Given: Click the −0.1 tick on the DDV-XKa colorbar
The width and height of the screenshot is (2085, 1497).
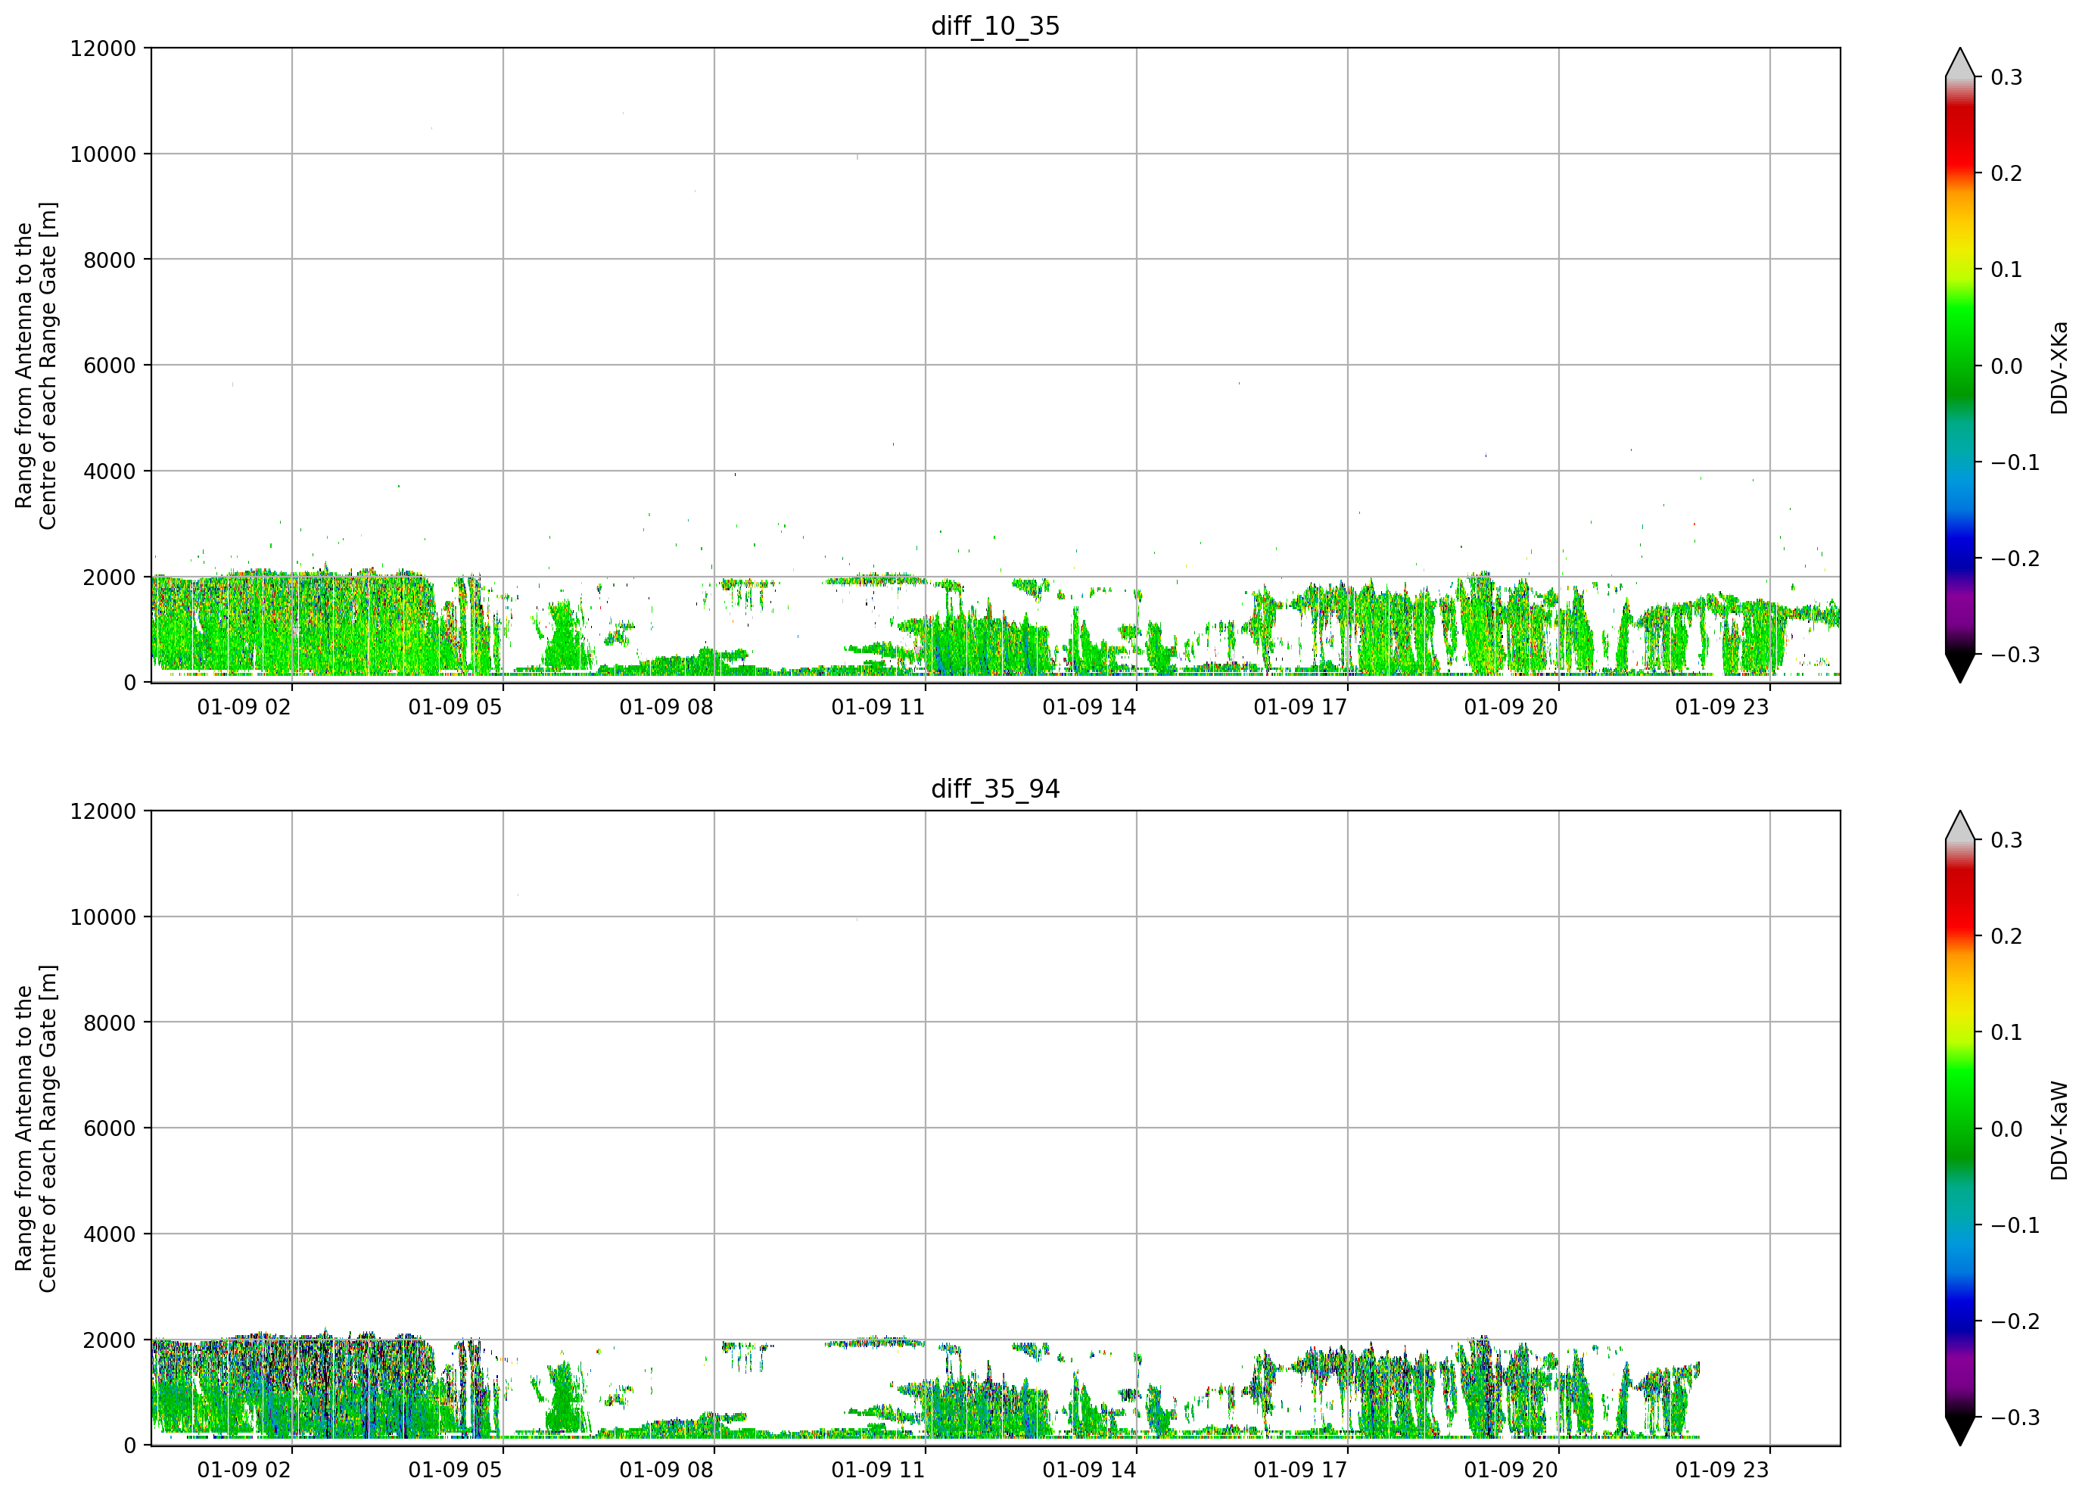Looking at the screenshot, I should (x=2015, y=462).
